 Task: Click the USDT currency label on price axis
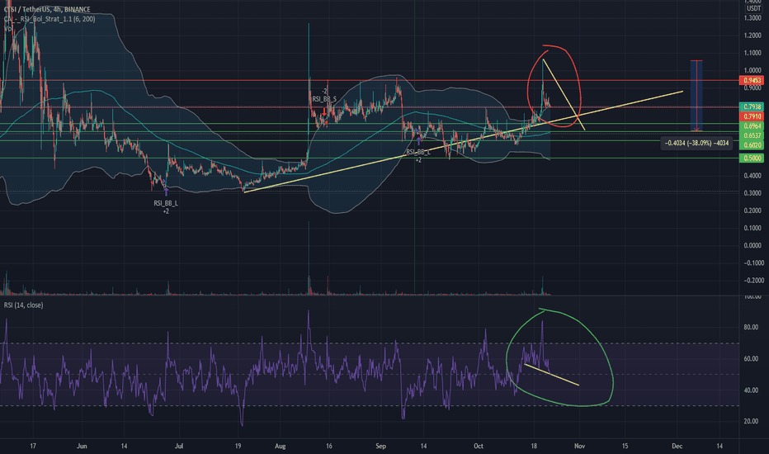(x=754, y=9)
